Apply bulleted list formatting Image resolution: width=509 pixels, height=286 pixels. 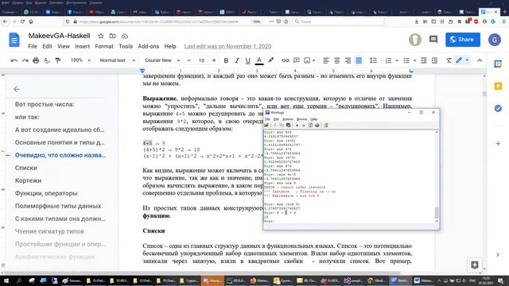tap(406, 60)
